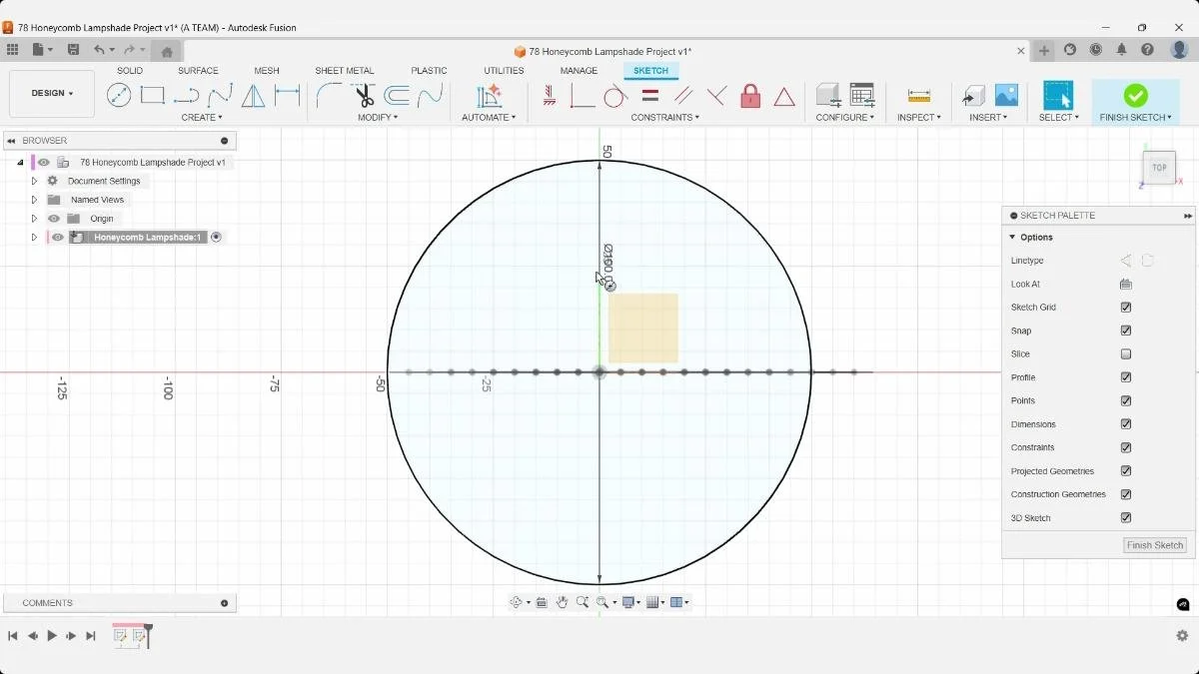Switch to the SURFACE tab
This screenshot has width=1199, height=674.
pos(198,71)
